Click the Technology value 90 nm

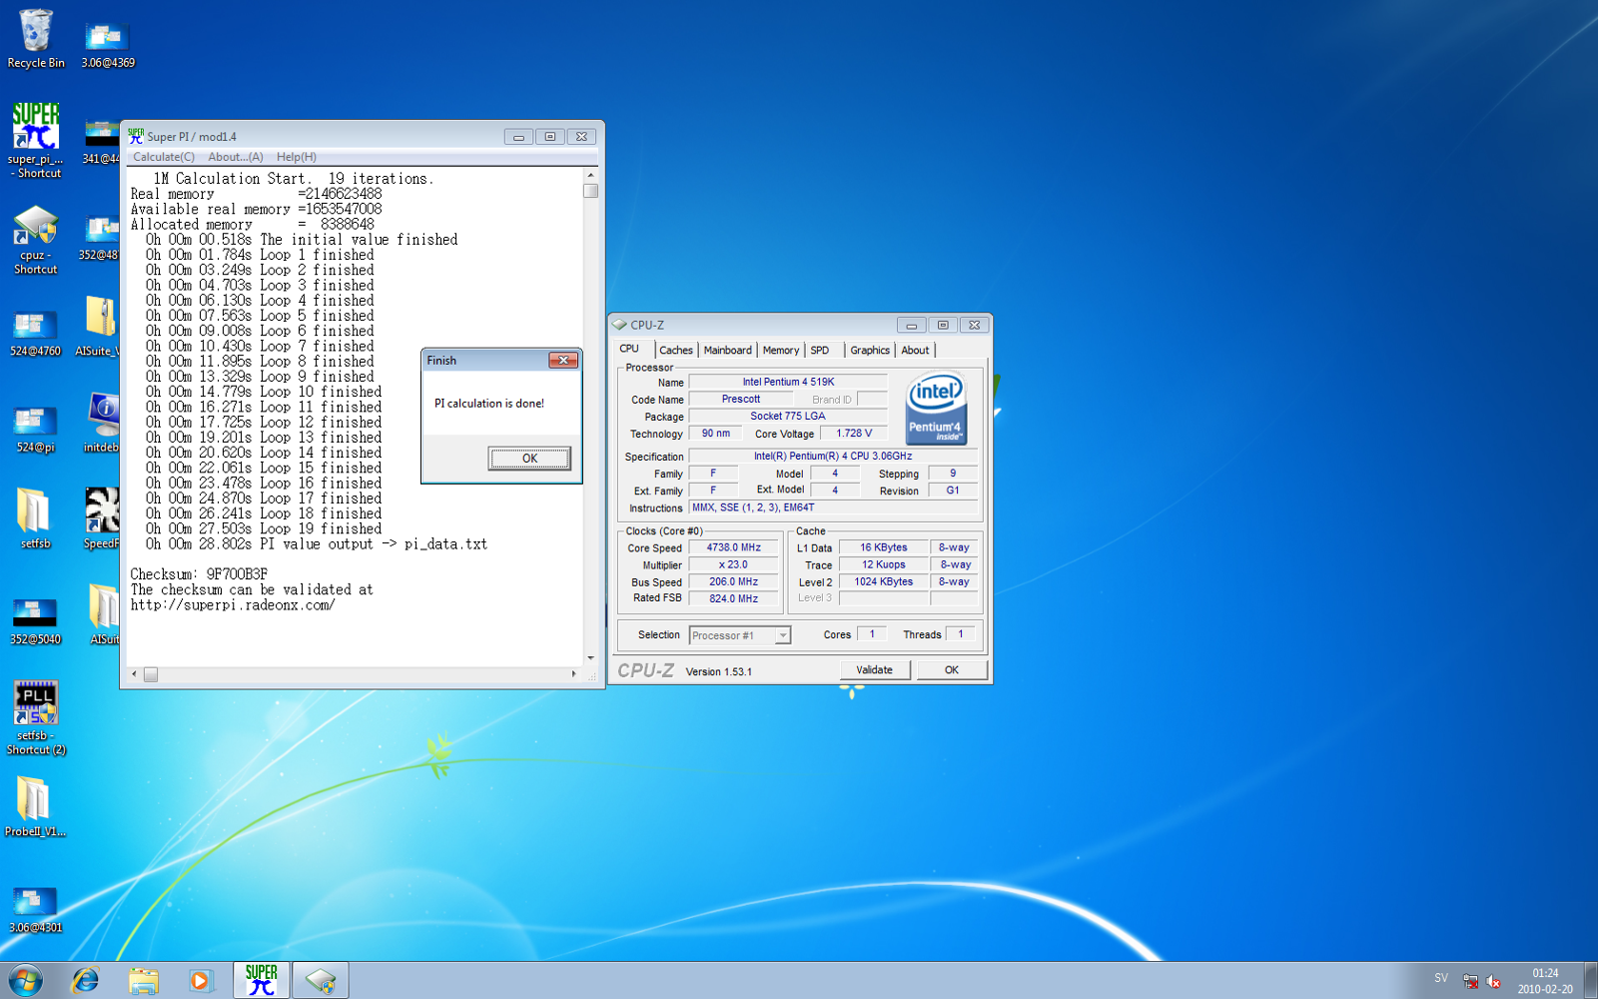715,434
